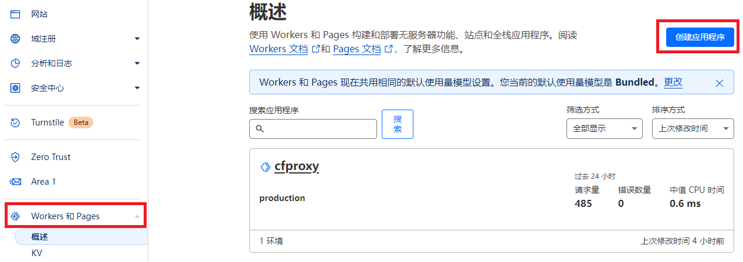Click the 概述 page heading
The image size is (743, 262).
click(x=268, y=11)
